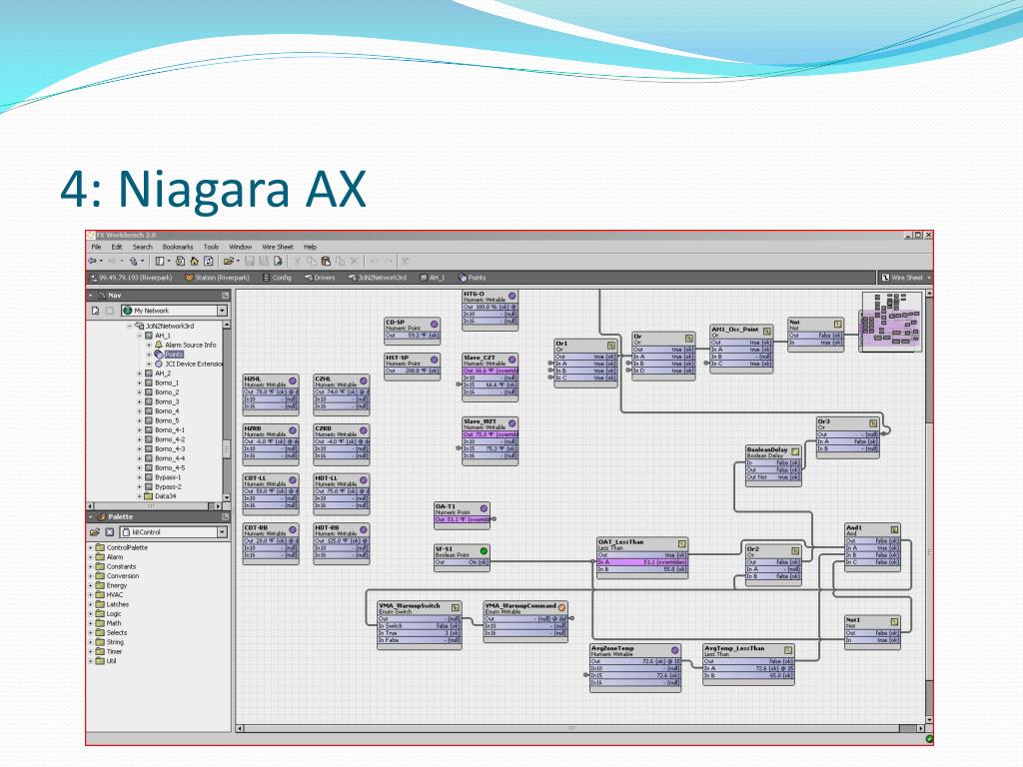Click the new tree icon in Nav panel
The image size is (1023, 767).
click(95, 311)
